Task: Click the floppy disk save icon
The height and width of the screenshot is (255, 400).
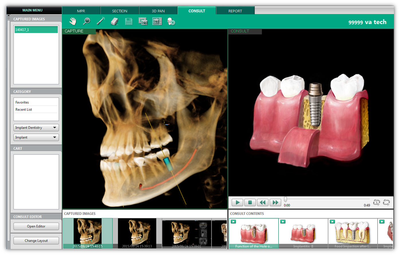Action: click(129, 21)
